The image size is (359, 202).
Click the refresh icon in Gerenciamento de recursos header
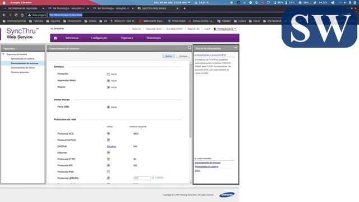[x=190, y=48]
